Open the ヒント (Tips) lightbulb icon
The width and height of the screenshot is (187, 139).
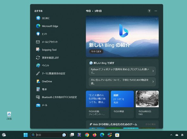[38, 34]
